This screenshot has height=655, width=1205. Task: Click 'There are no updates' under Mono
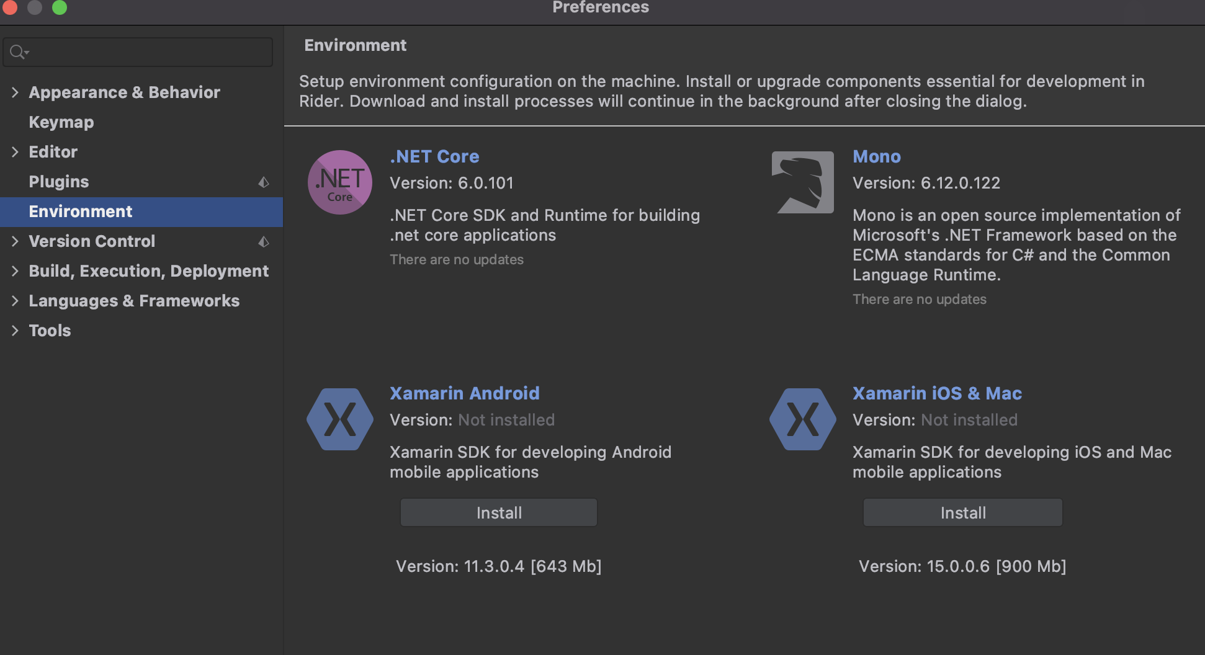[920, 300]
